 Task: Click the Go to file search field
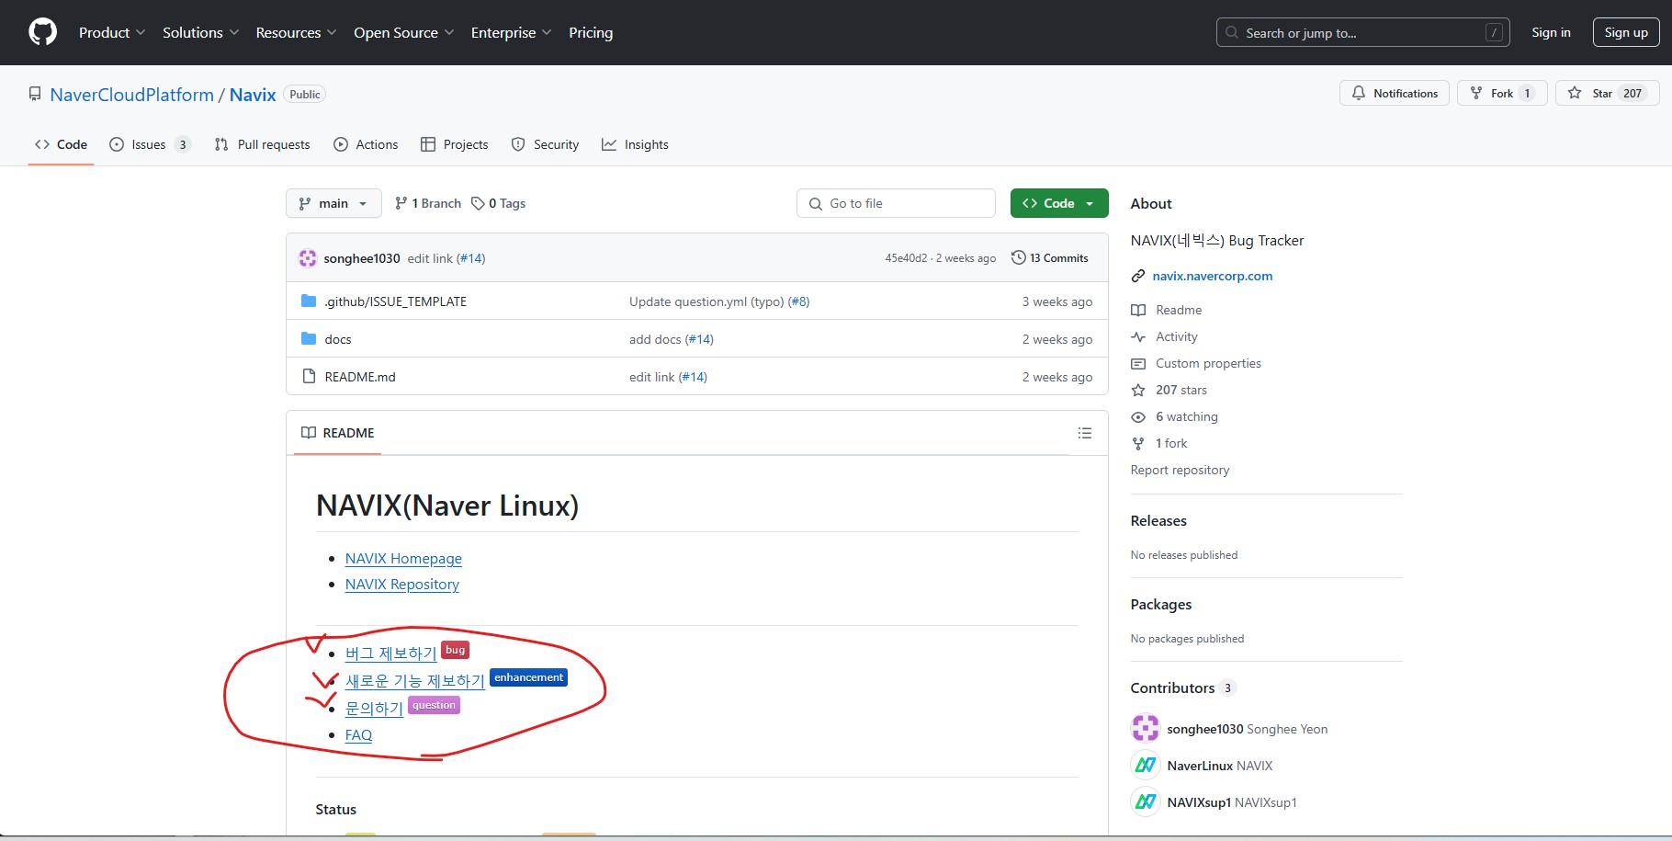tap(896, 203)
